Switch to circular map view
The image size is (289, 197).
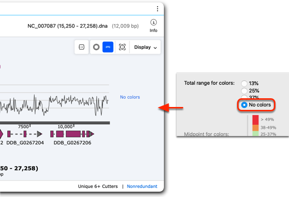(96, 47)
